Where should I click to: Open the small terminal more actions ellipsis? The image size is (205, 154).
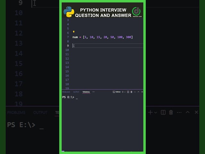click(135, 92)
